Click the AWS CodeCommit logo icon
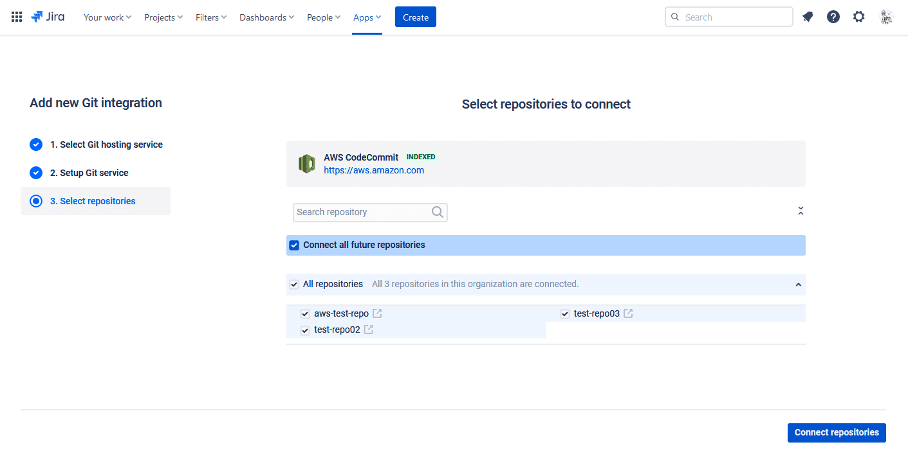This screenshot has width=908, height=465. (x=306, y=164)
